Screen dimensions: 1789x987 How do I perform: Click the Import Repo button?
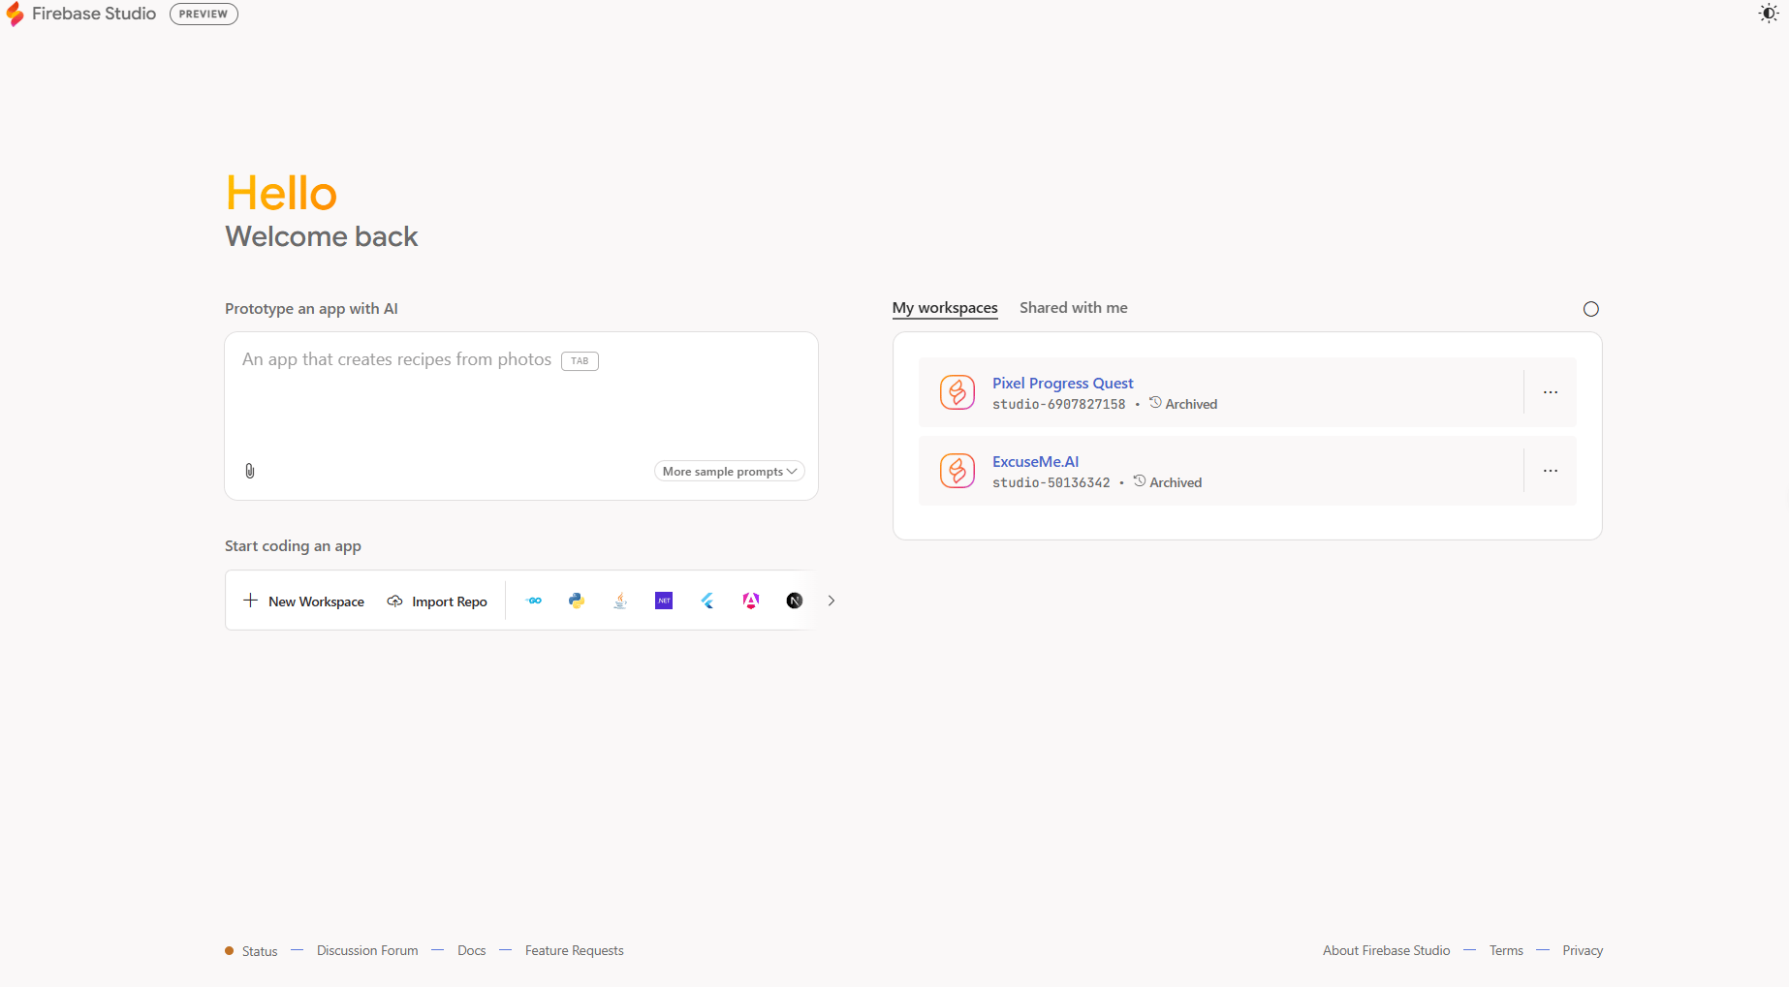tap(437, 601)
